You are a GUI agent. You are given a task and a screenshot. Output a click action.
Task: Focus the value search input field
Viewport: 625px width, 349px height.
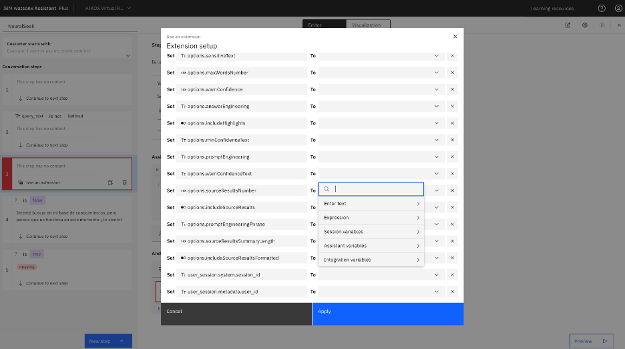point(371,189)
